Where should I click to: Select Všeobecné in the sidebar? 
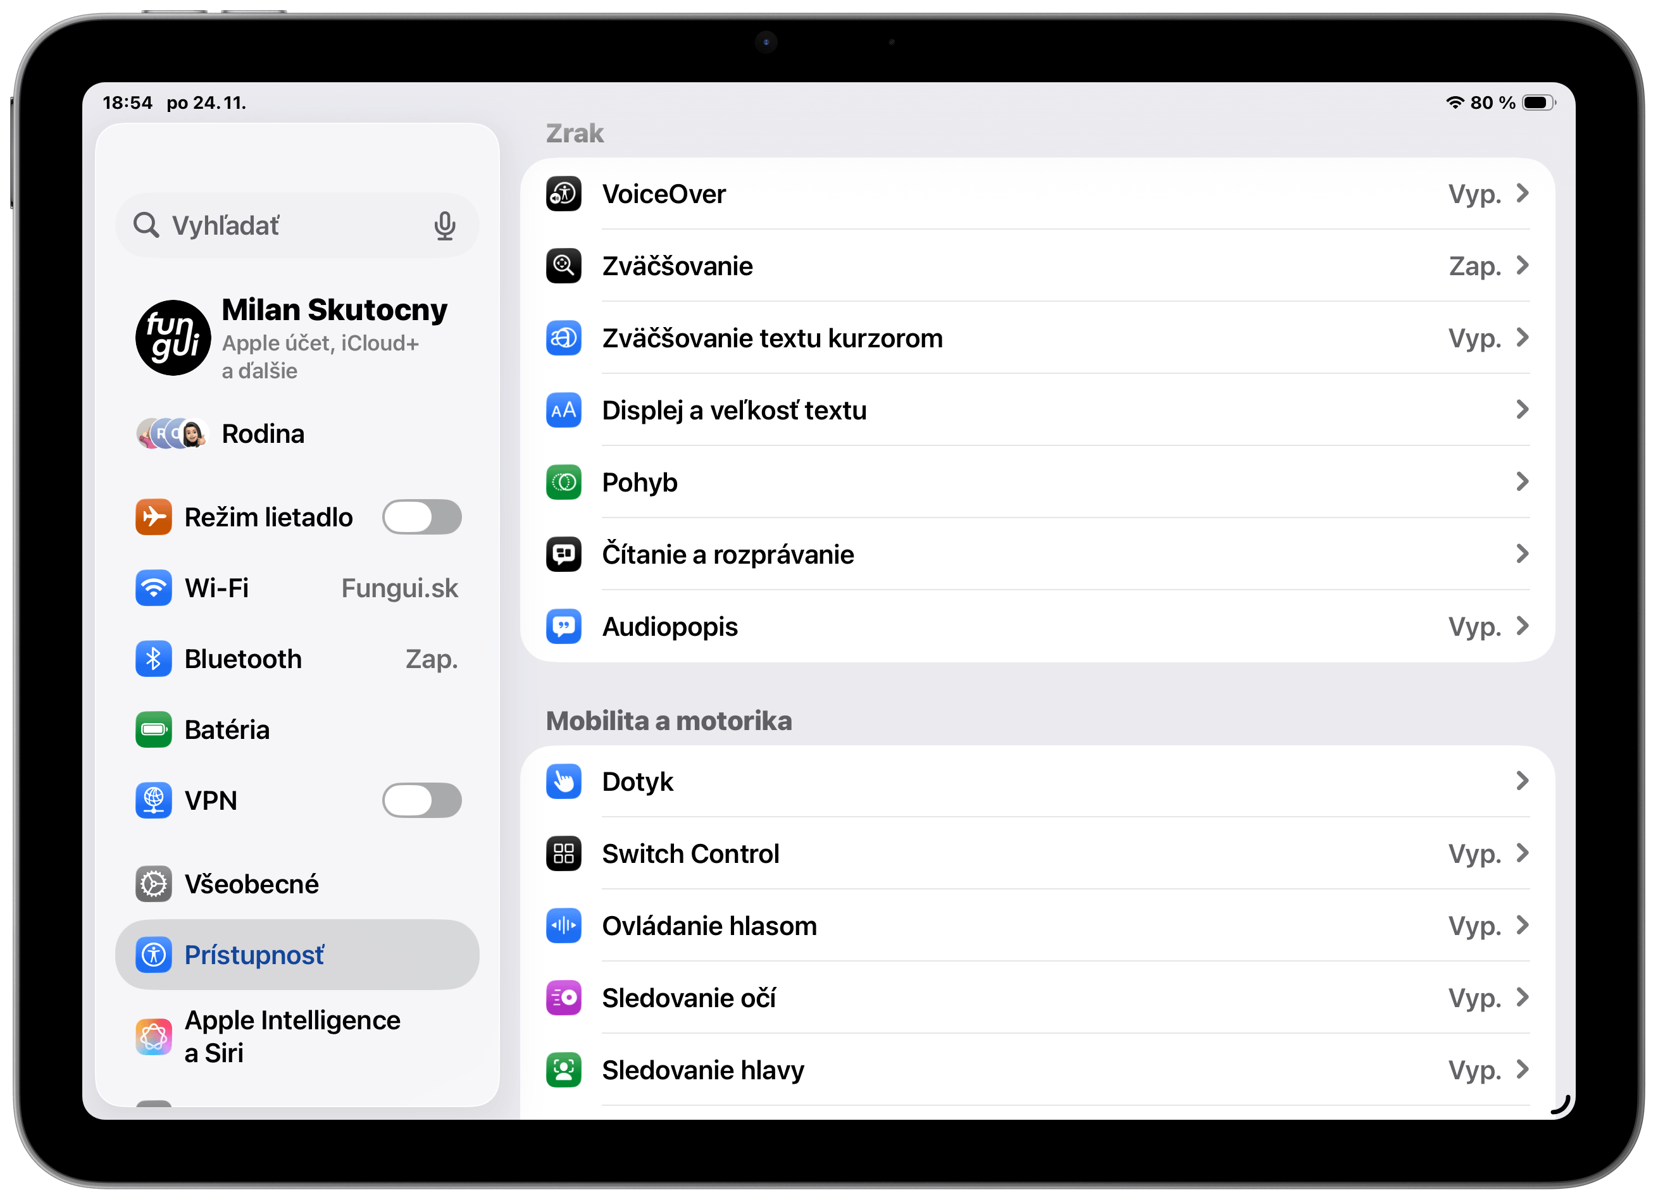pyautogui.click(x=251, y=884)
